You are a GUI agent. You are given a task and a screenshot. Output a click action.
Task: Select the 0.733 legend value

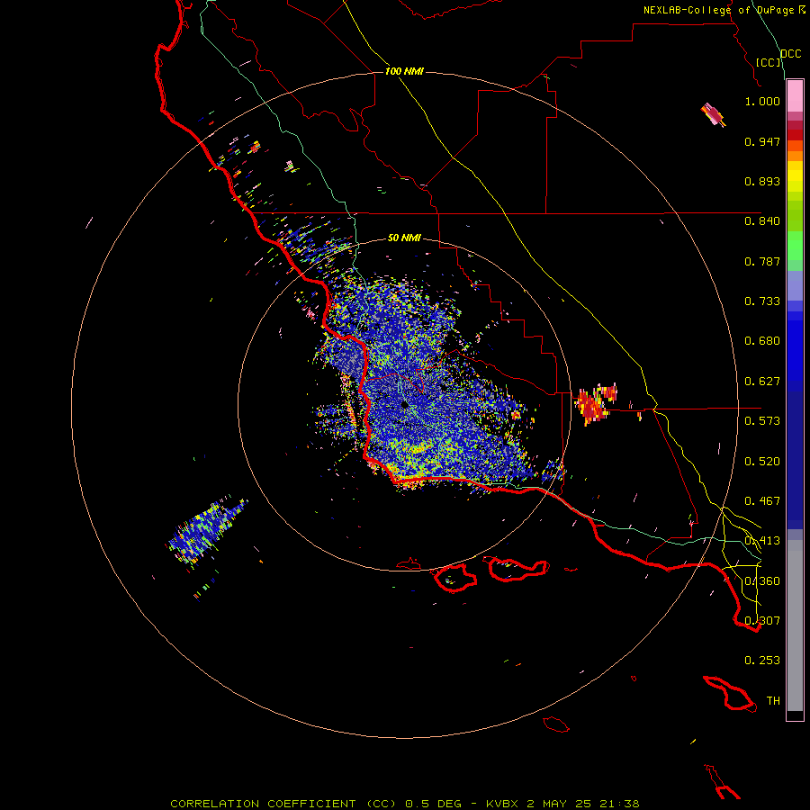coord(762,301)
